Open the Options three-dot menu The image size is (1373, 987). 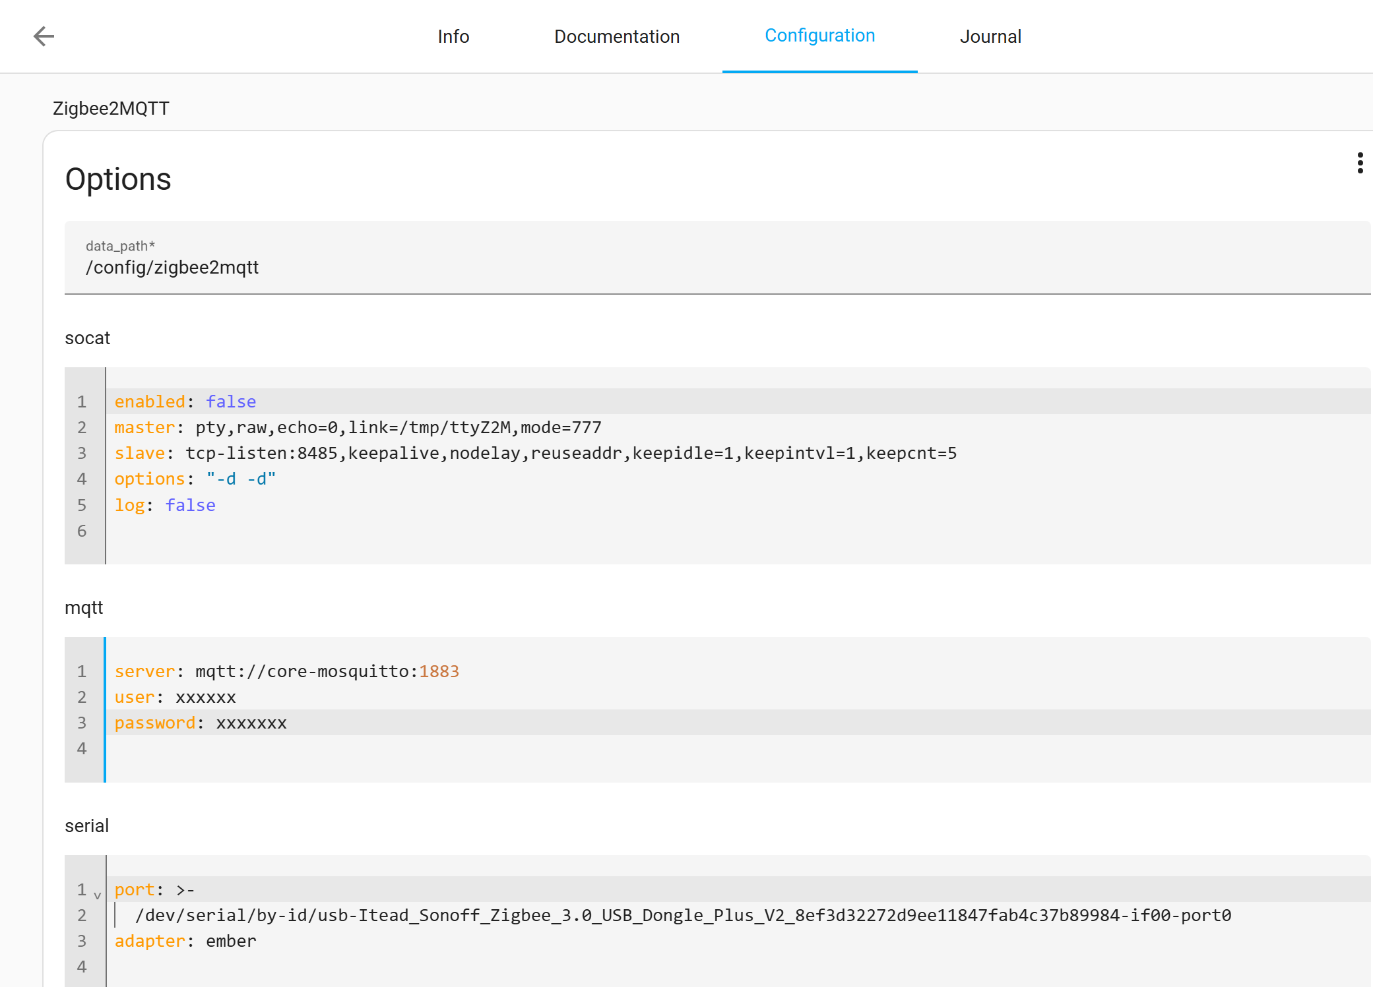1360,163
